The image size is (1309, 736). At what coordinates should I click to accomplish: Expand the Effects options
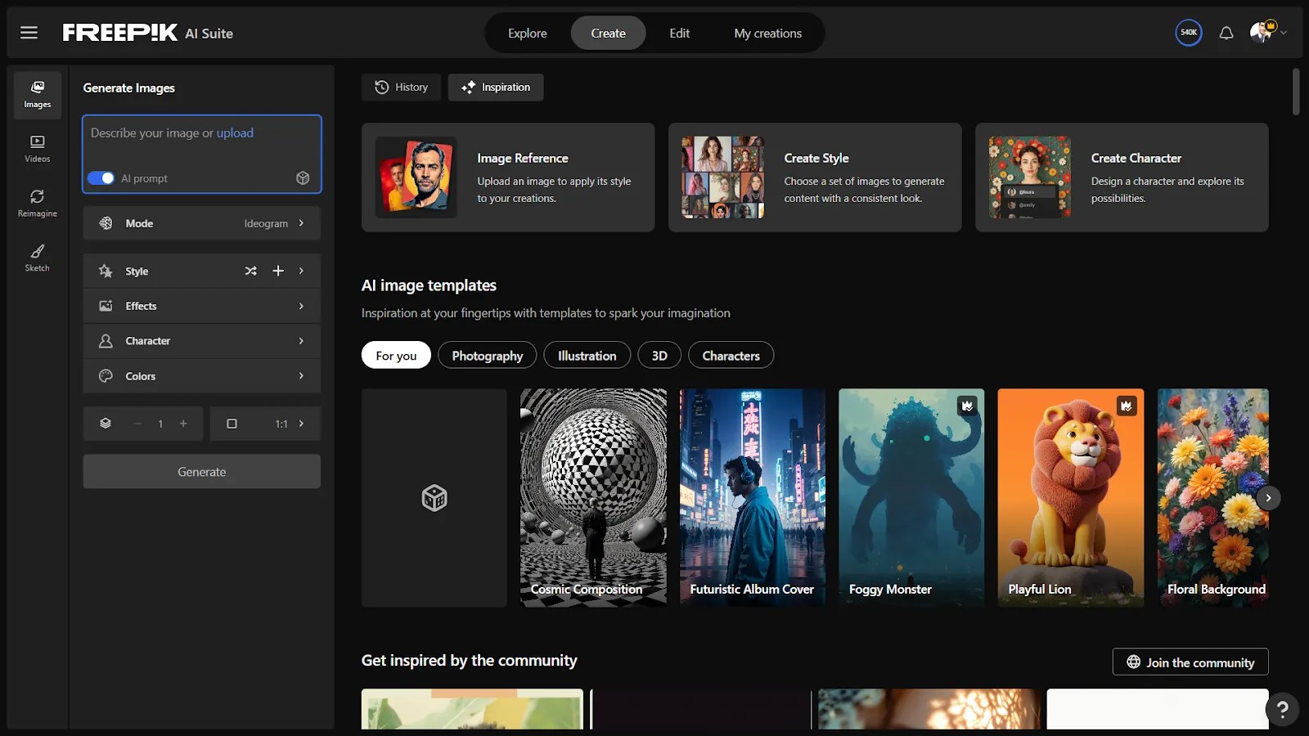point(201,306)
